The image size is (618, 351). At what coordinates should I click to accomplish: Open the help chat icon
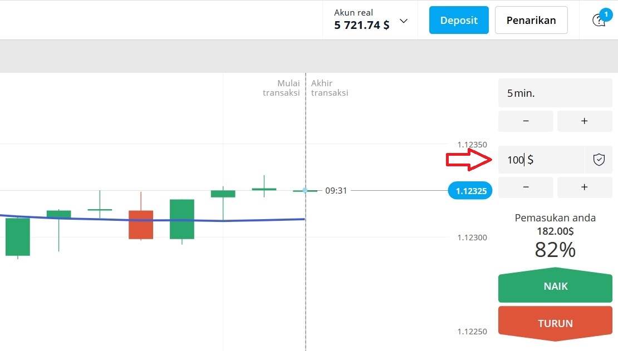(x=599, y=20)
